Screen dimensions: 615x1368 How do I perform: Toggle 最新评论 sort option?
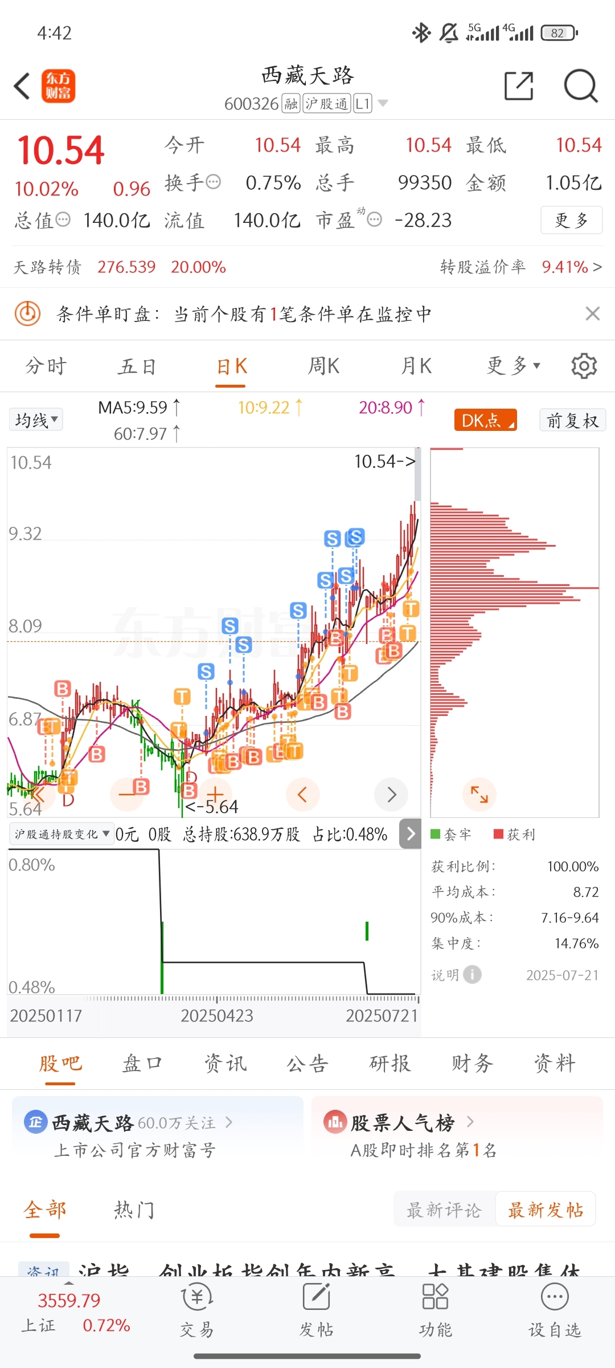(x=444, y=1210)
